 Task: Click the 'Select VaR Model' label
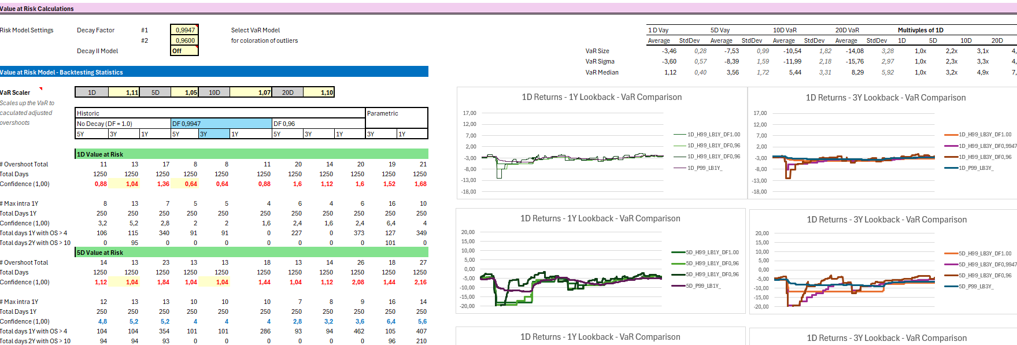click(256, 30)
